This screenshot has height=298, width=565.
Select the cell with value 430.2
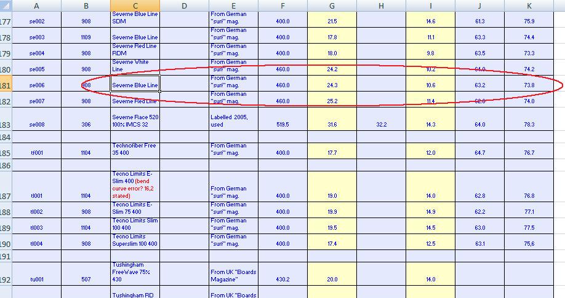(282, 280)
